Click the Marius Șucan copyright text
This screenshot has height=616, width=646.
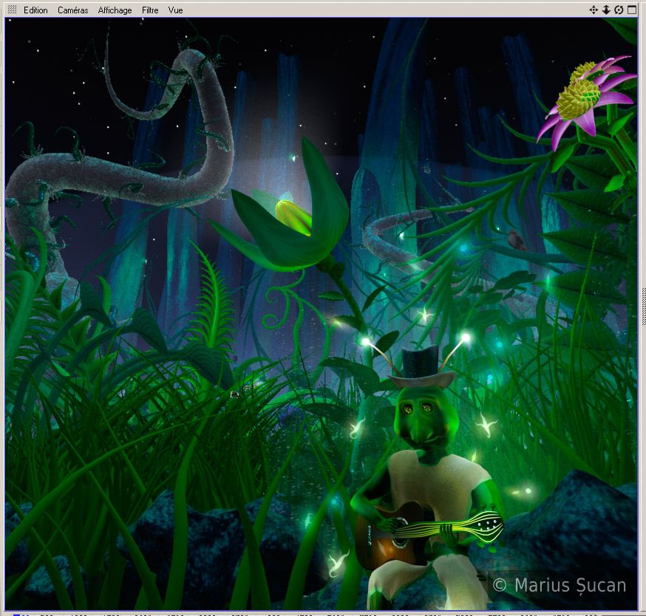click(560, 586)
